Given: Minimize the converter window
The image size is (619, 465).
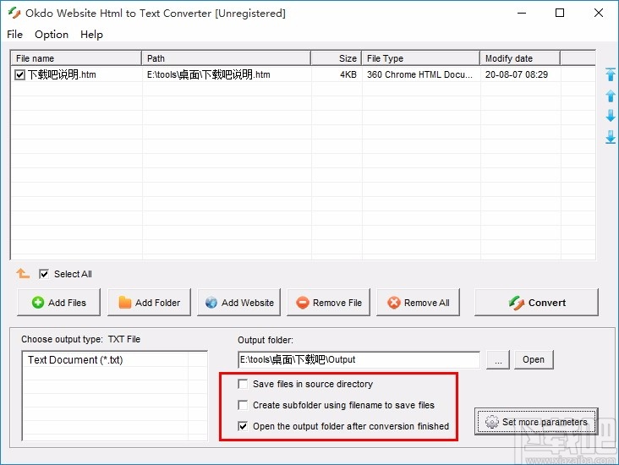Looking at the screenshot, I should point(522,13).
